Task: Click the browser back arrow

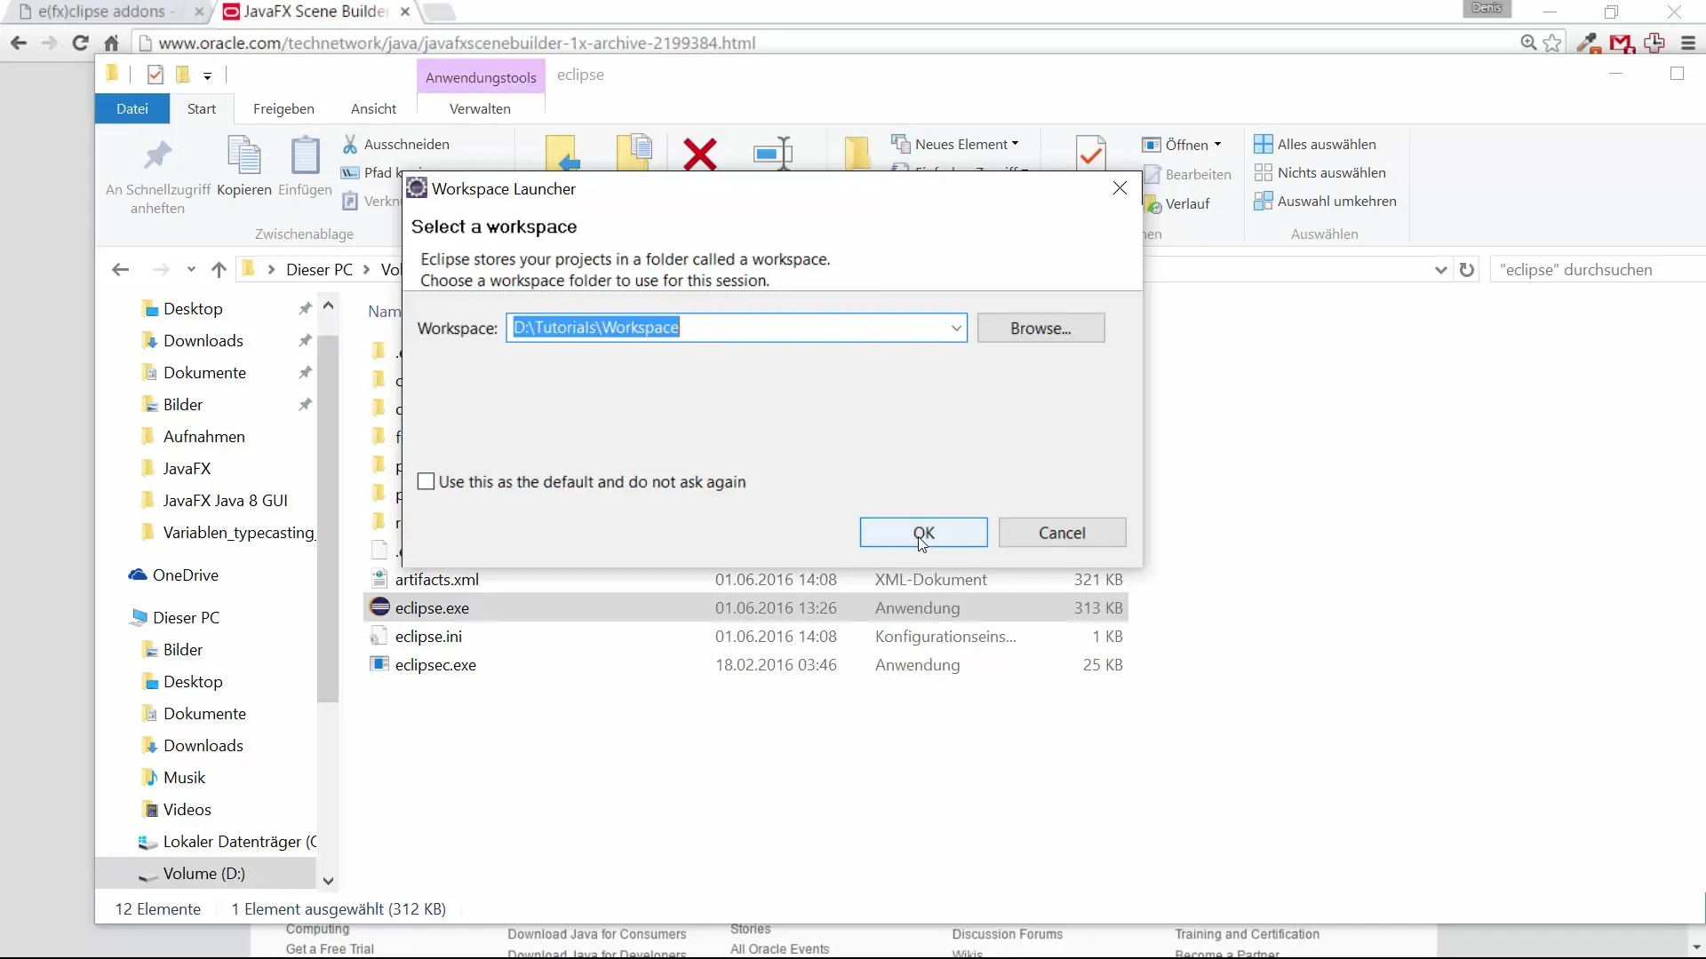Action: pyautogui.click(x=18, y=42)
